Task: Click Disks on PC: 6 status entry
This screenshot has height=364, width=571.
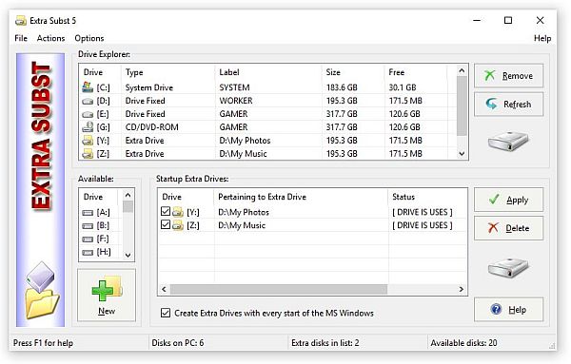Action: 178,343
